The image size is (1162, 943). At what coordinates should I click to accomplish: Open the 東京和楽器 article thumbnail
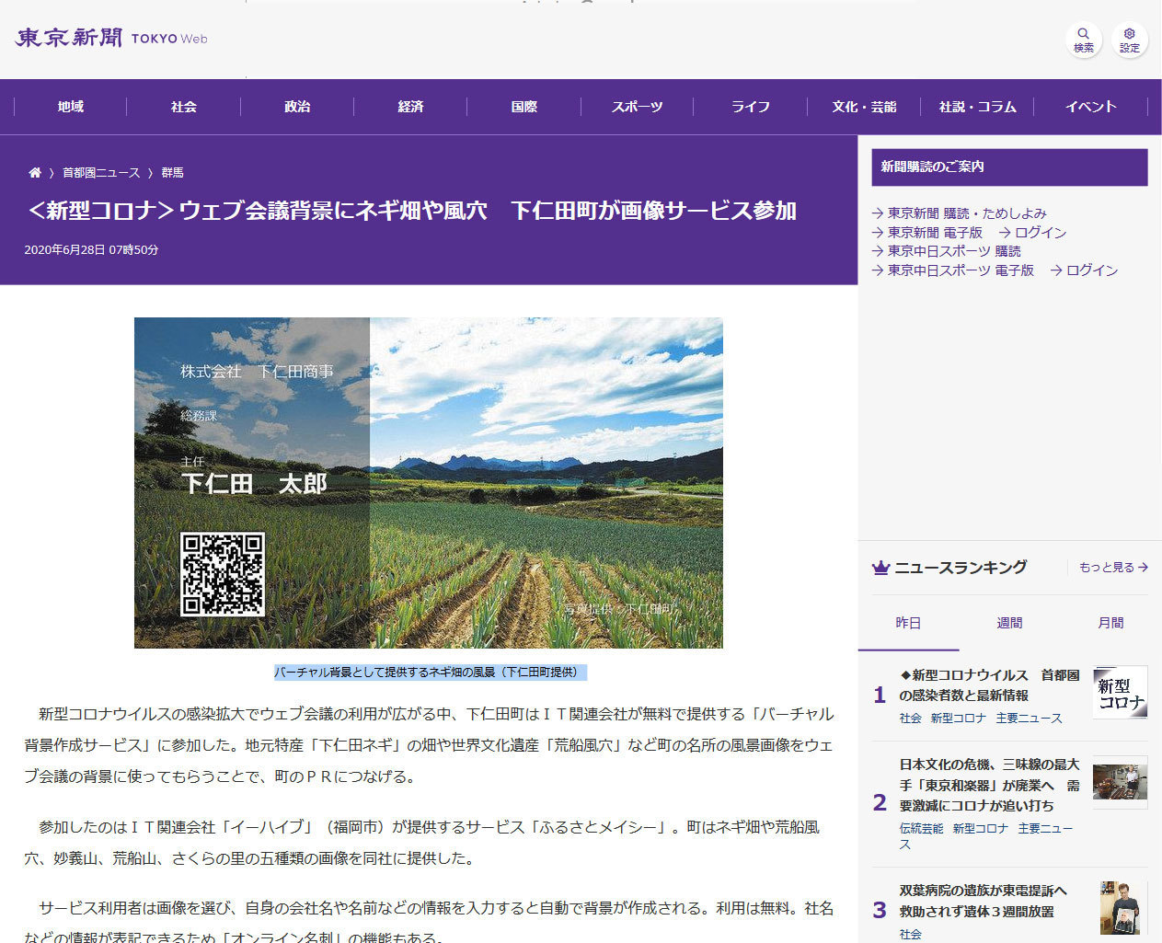1120,783
